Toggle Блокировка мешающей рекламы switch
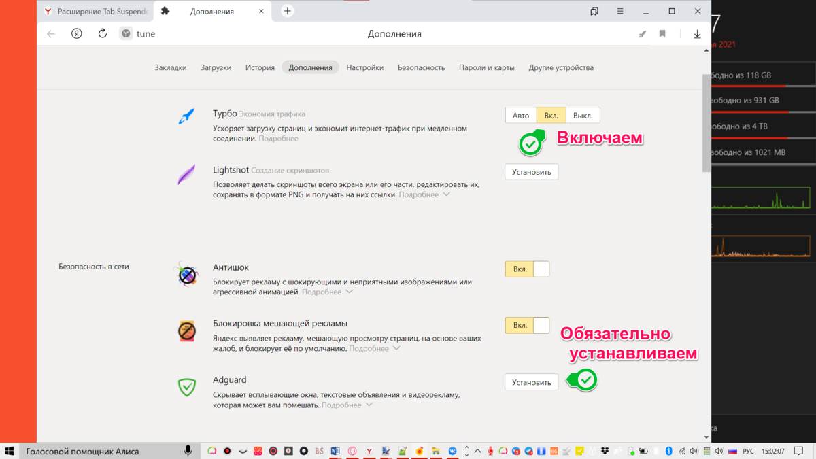Screen dimensions: 816x459 click(527, 326)
